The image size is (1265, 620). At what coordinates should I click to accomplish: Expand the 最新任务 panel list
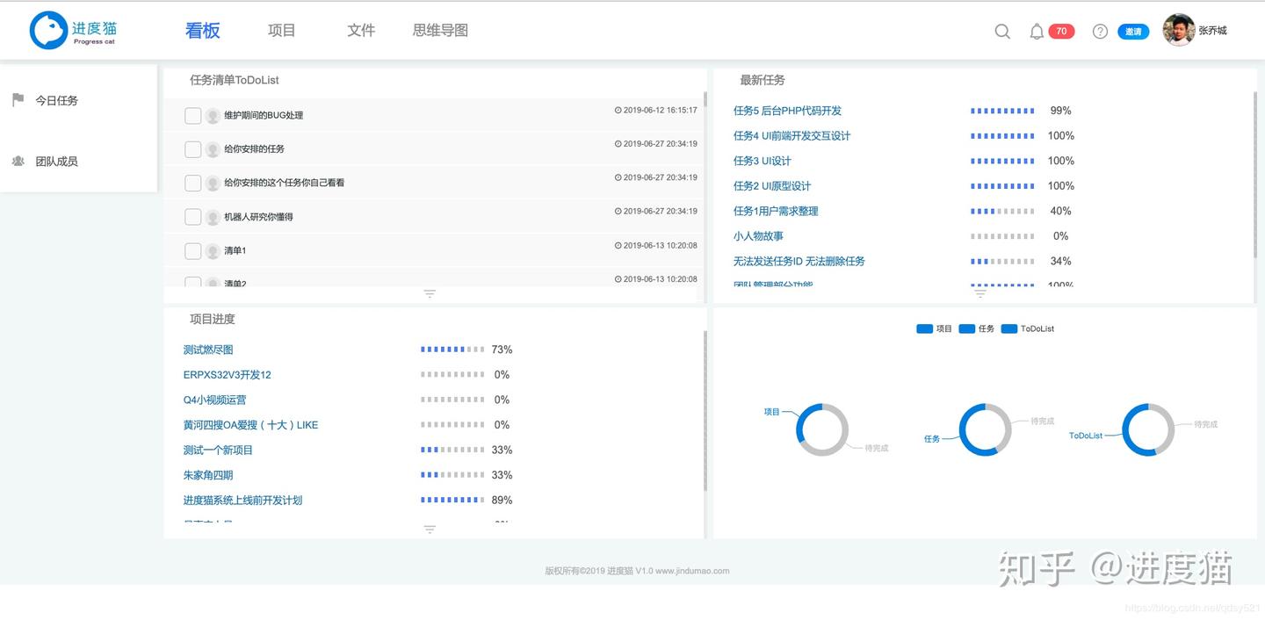point(979,292)
